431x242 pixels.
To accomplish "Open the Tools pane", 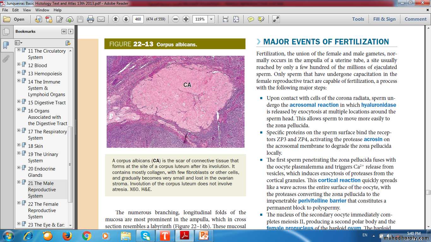I will click(358, 19).
